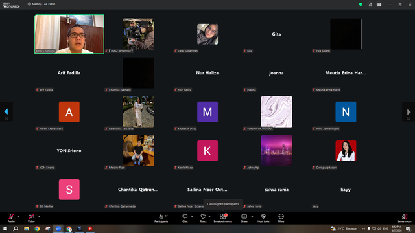Expand reaction options arrow beside React
Screen dimensions: 415x233
click(209, 216)
